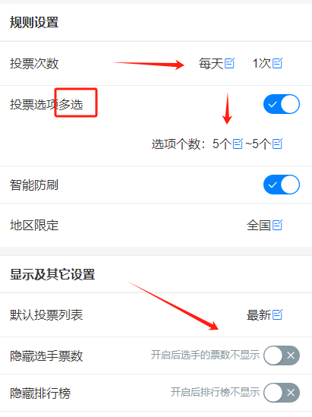Open the 全国 region value selector

(259, 226)
